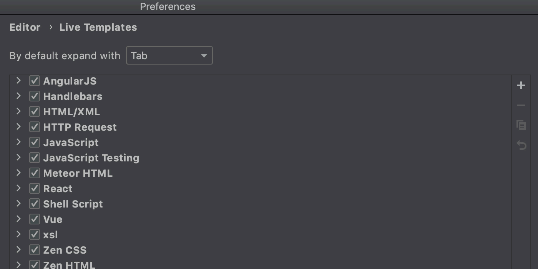
Task: Open the expand-with Tab dropdown
Action: (169, 56)
